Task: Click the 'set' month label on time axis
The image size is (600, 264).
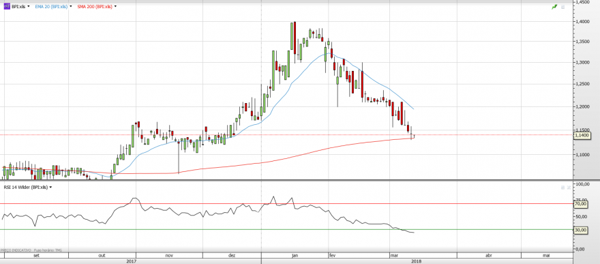Action: coord(36,255)
